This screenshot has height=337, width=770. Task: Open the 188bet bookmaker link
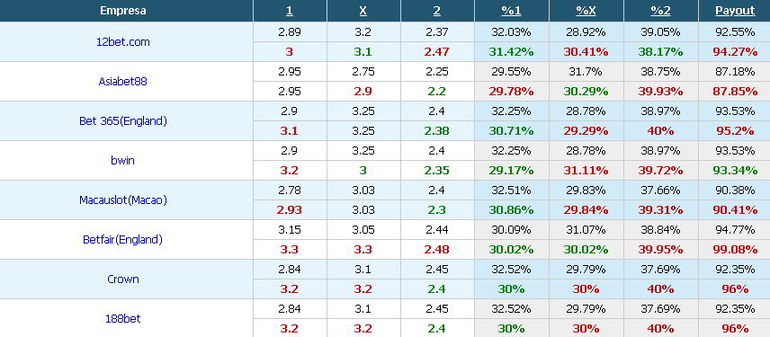122,318
